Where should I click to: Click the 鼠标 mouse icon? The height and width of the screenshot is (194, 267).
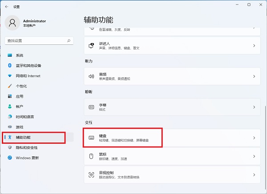(x=91, y=156)
